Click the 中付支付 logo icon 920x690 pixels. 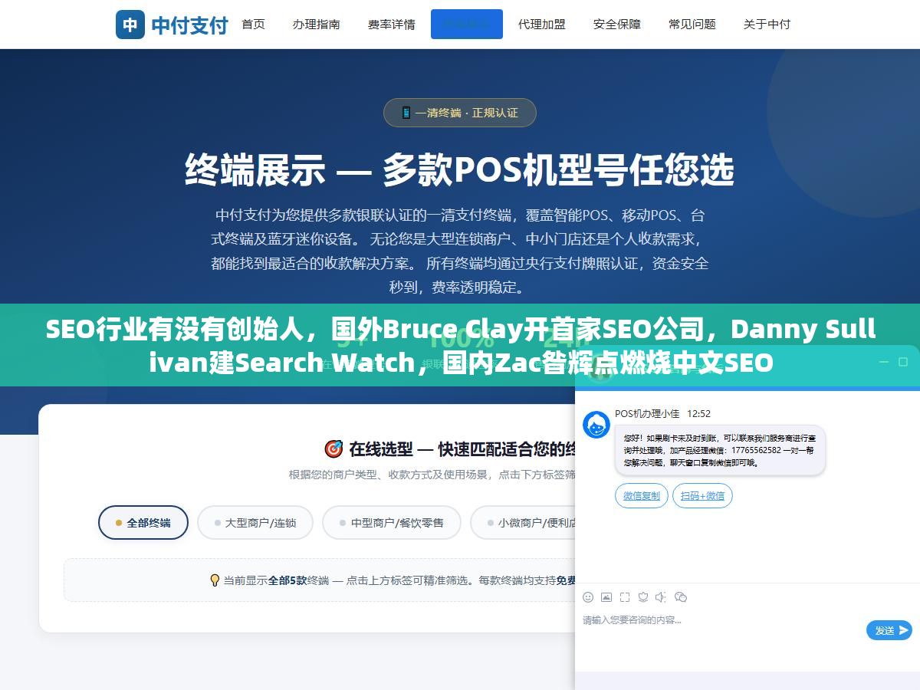click(130, 25)
